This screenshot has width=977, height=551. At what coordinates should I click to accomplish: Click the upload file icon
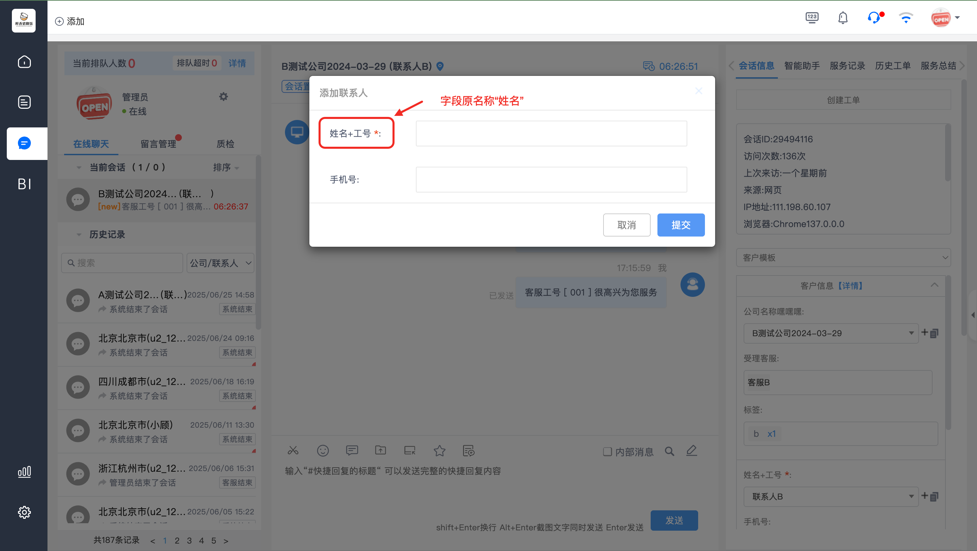(380, 451)
